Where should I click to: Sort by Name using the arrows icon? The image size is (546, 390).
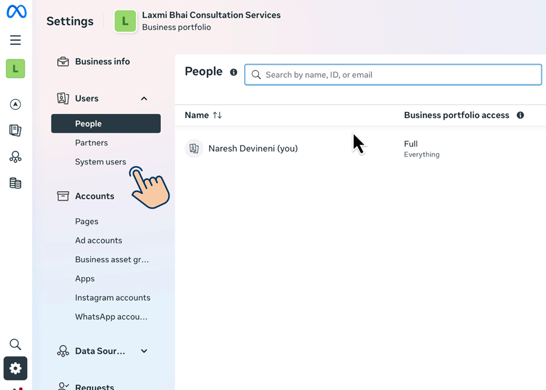coord(217,115)
